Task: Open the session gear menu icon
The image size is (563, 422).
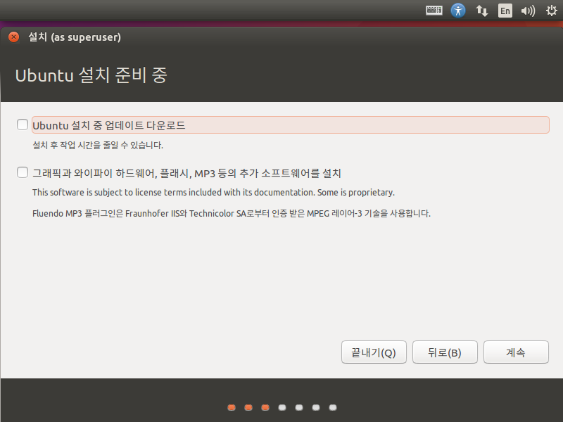Action: (550, 11)
